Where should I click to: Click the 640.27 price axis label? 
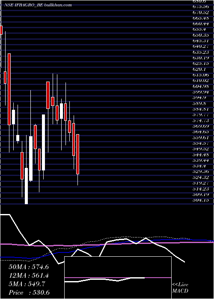200,46
